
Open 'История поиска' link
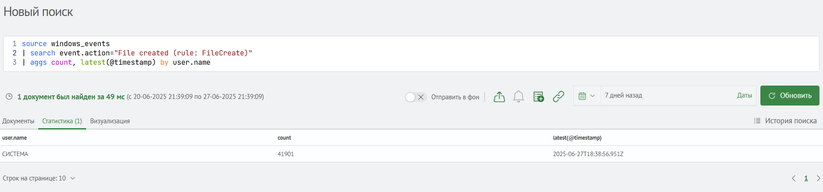pyautogui.click(x=785, y=121)
